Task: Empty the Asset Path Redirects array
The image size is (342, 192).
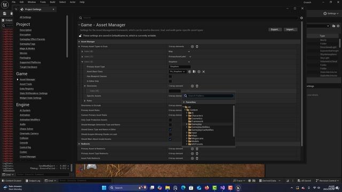Action: pyautogui.click(x=197, y=158)
